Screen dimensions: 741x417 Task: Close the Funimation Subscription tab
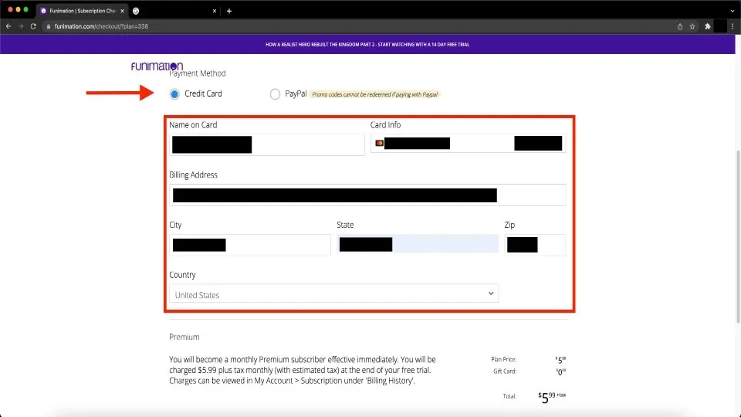[x=123, y=11]
